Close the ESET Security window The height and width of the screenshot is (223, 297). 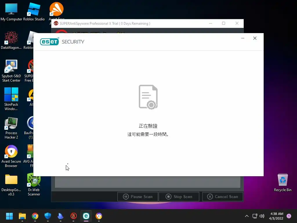(x=255, y=38)
